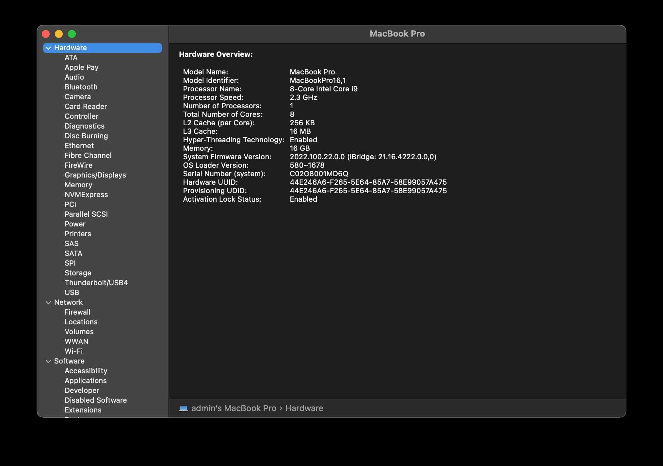Image resolution: width=663 pixels, height=466 pixels.
Task: Click serial number C02G8001MD6Q
Action: [319, 174]
